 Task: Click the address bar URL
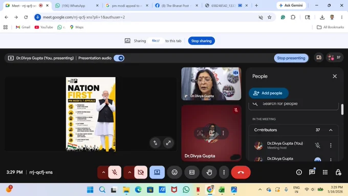(83, 17)
